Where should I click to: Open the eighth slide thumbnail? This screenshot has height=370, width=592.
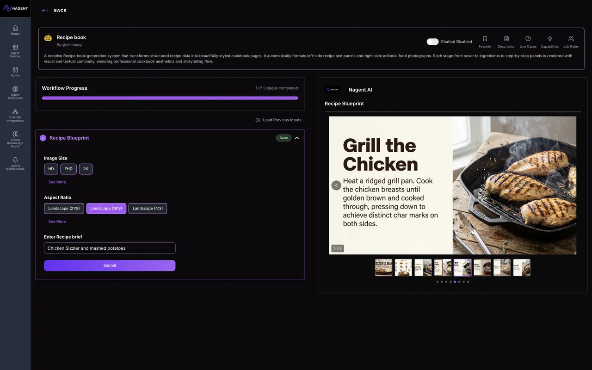[x=522, y=268]
